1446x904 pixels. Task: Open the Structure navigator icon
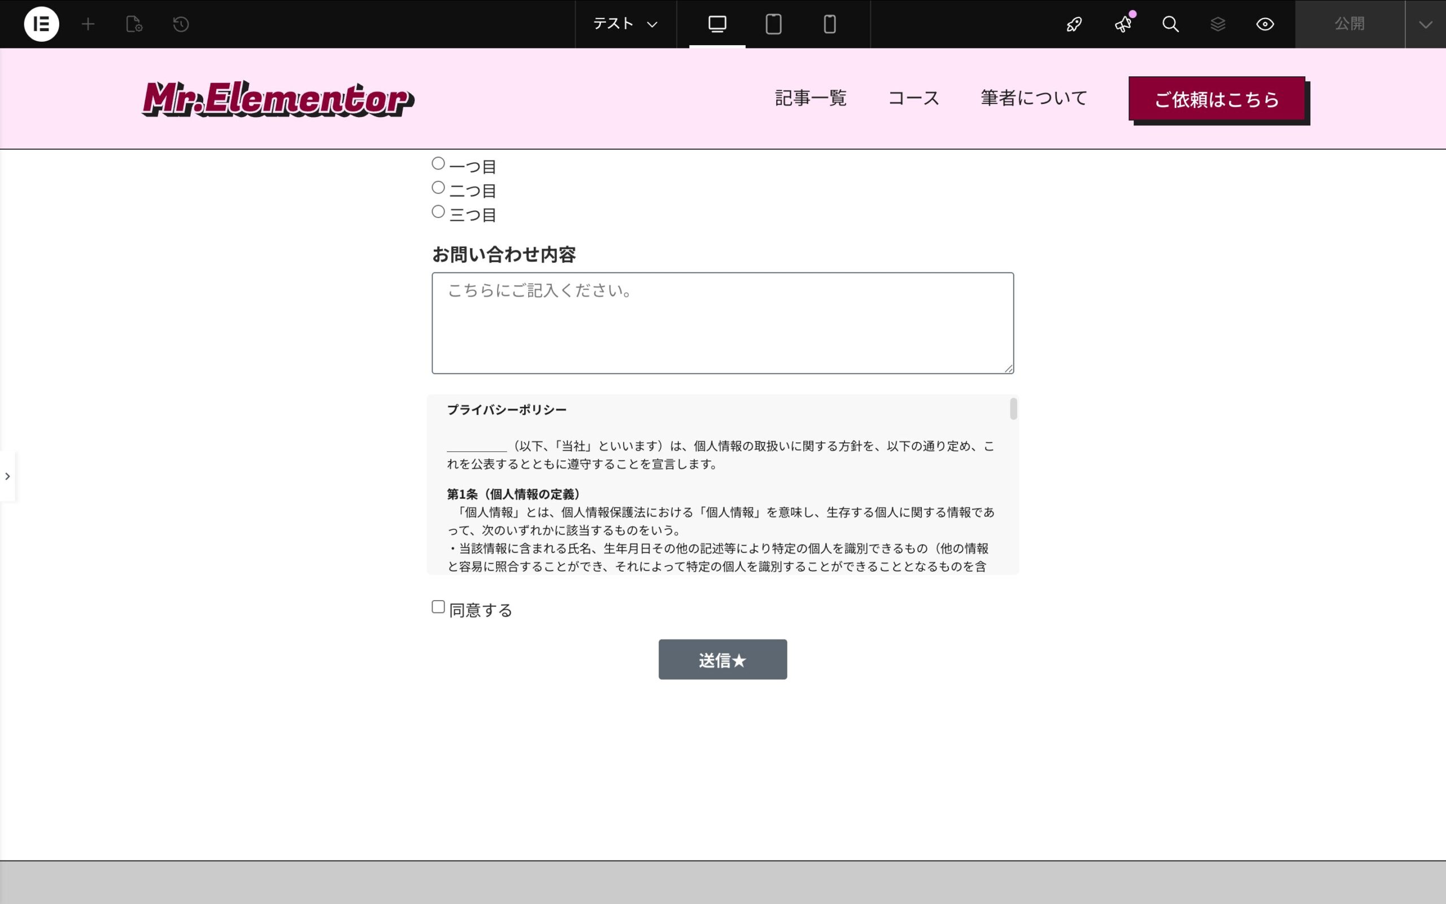click(x=1217, y=24)
